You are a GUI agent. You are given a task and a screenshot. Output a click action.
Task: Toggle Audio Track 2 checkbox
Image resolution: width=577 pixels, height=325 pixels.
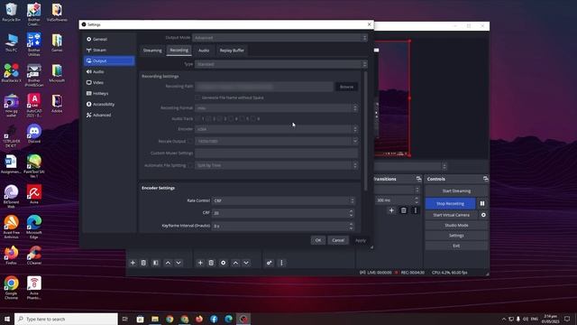click(208, 118)
